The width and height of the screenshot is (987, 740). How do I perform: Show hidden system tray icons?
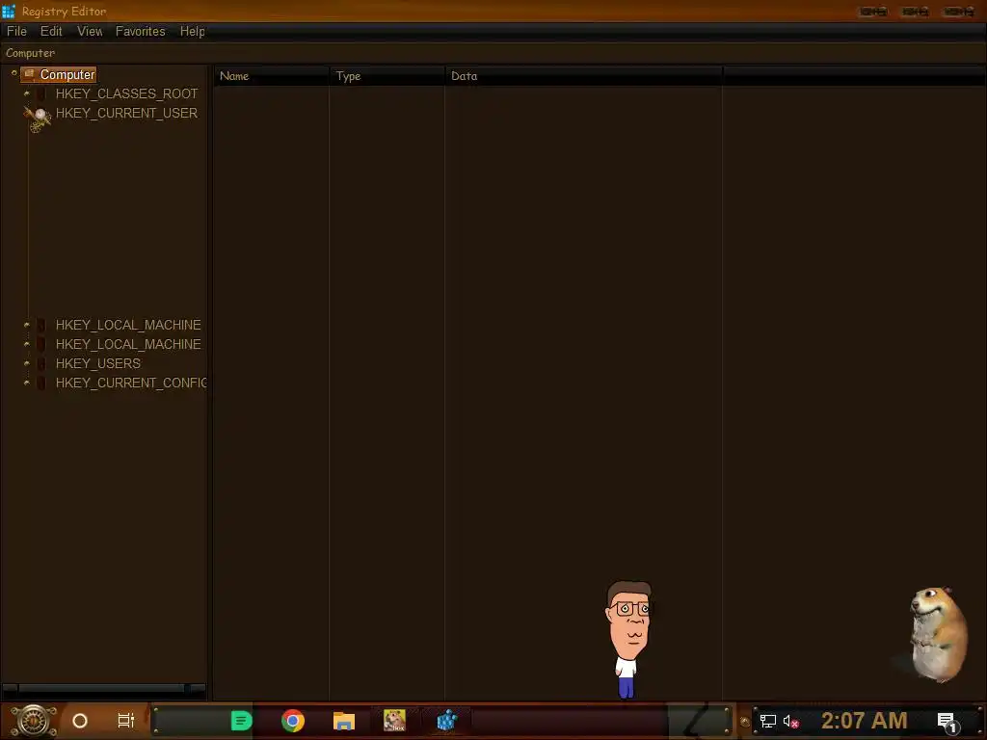745,721
